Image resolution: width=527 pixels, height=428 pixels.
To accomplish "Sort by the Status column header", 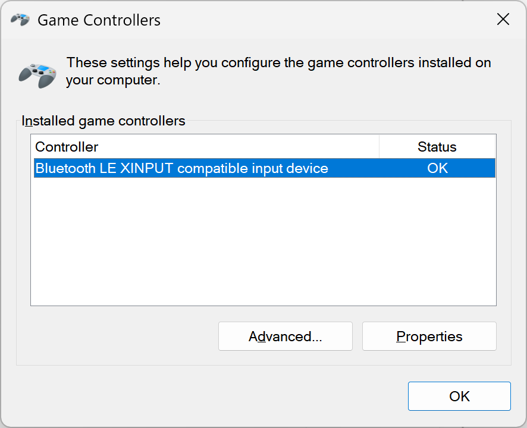I will coord(437,146).
